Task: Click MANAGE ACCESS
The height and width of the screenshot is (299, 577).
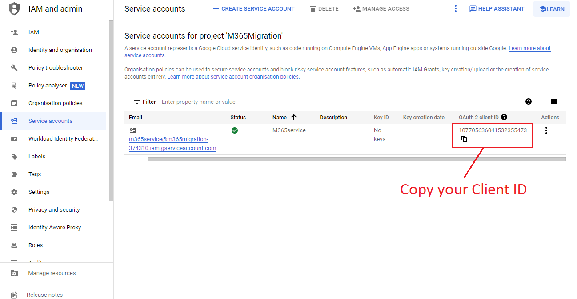Action: pyautogui.click(x=381, y=9)
